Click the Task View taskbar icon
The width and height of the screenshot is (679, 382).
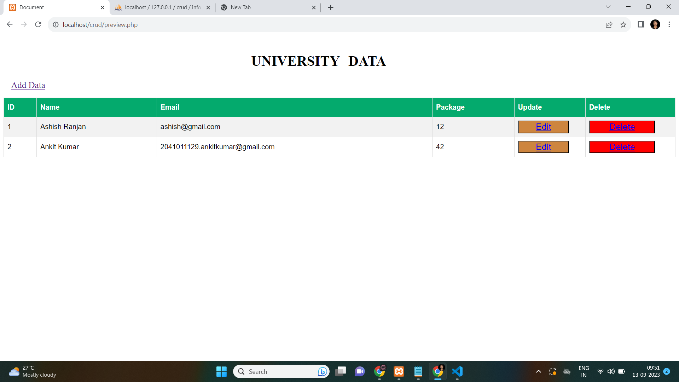pos(341,371)
